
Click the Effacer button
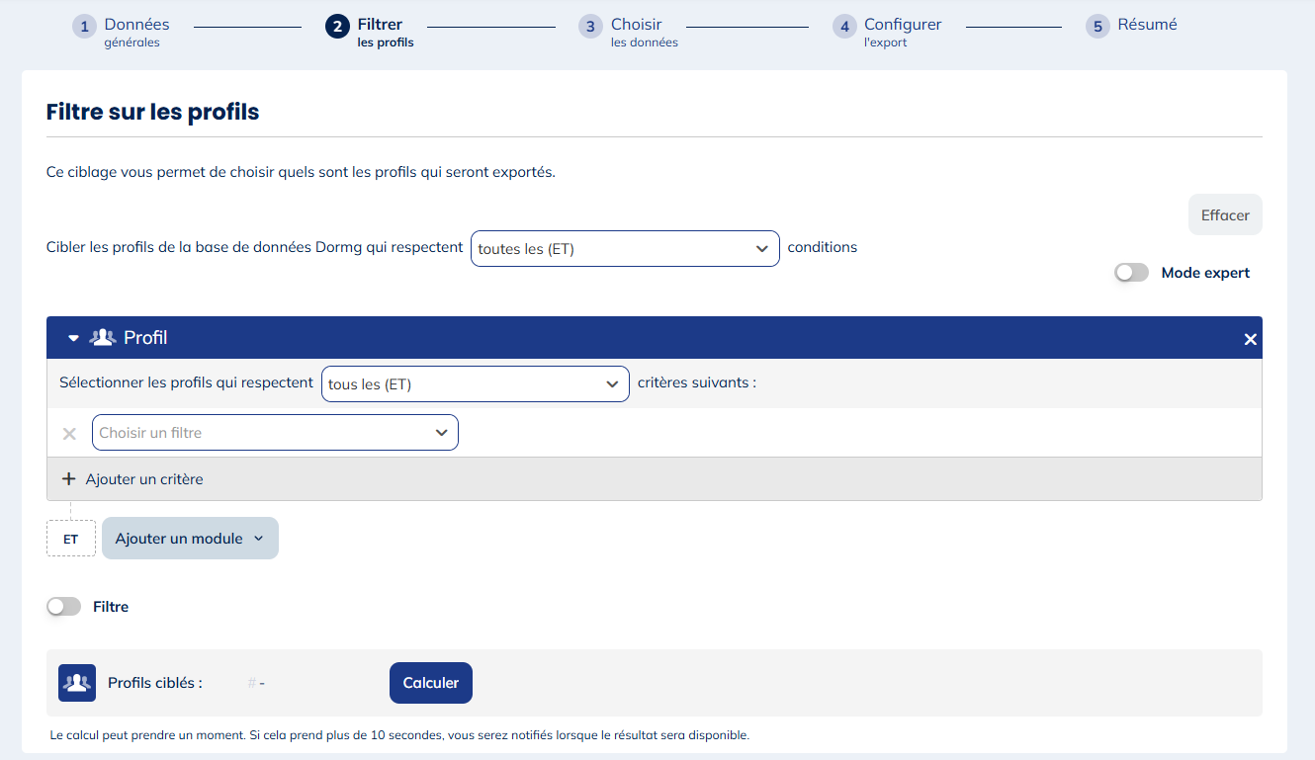point(1224,215)
